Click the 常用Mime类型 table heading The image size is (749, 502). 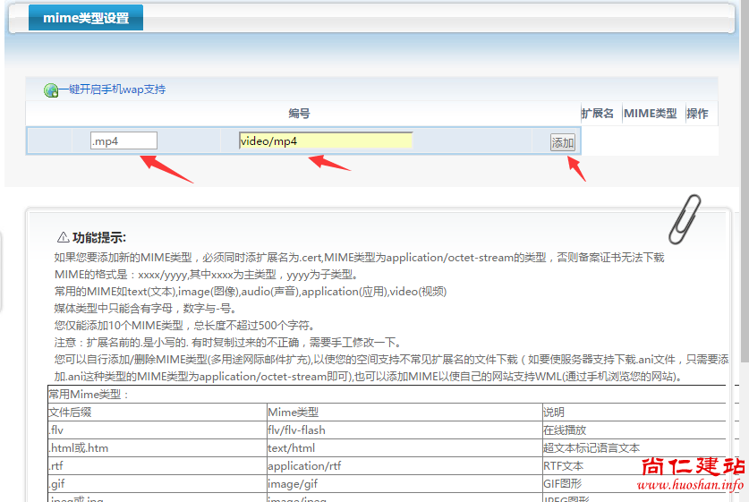tap(89, 395)
